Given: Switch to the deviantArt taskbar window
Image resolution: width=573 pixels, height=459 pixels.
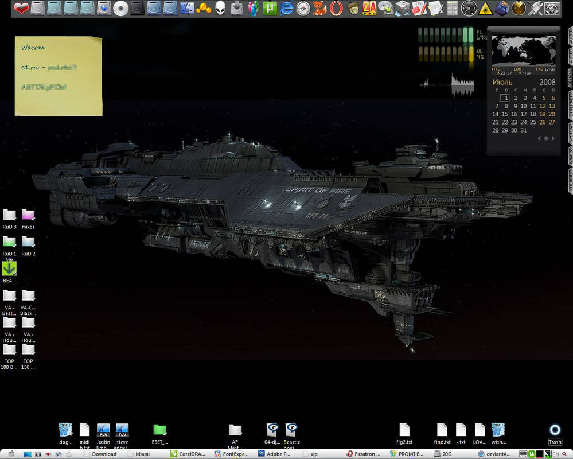Looking at the screenshot, I should [x=494, y=454].
